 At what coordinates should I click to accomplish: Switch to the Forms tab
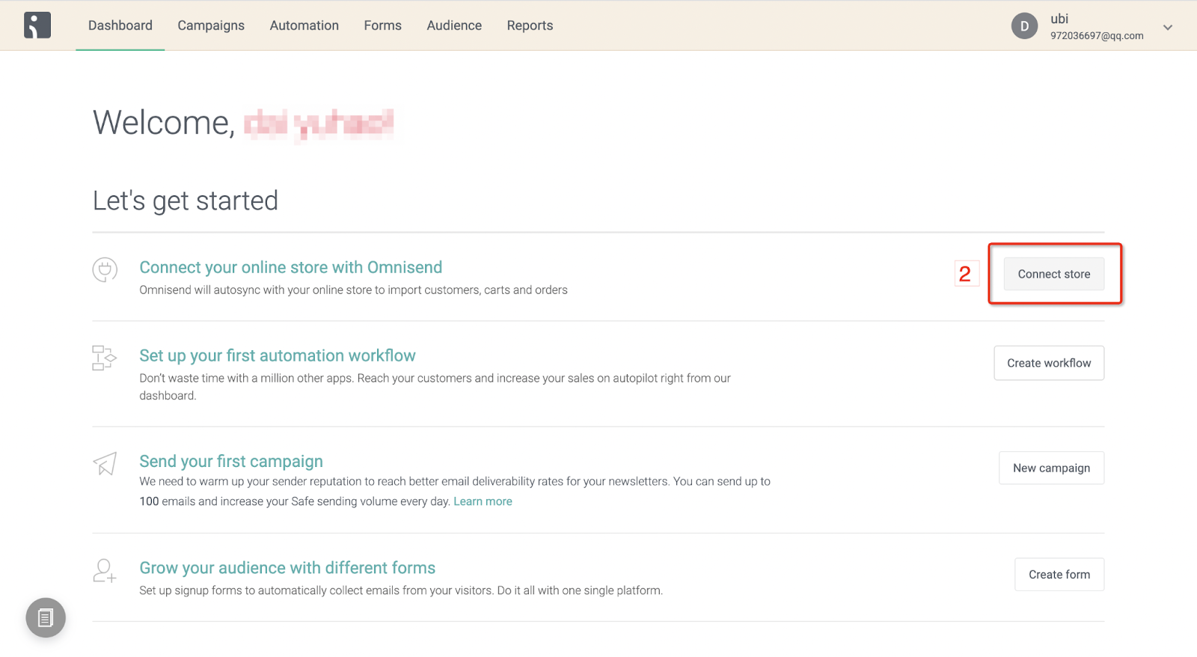[x=383, y=25]
